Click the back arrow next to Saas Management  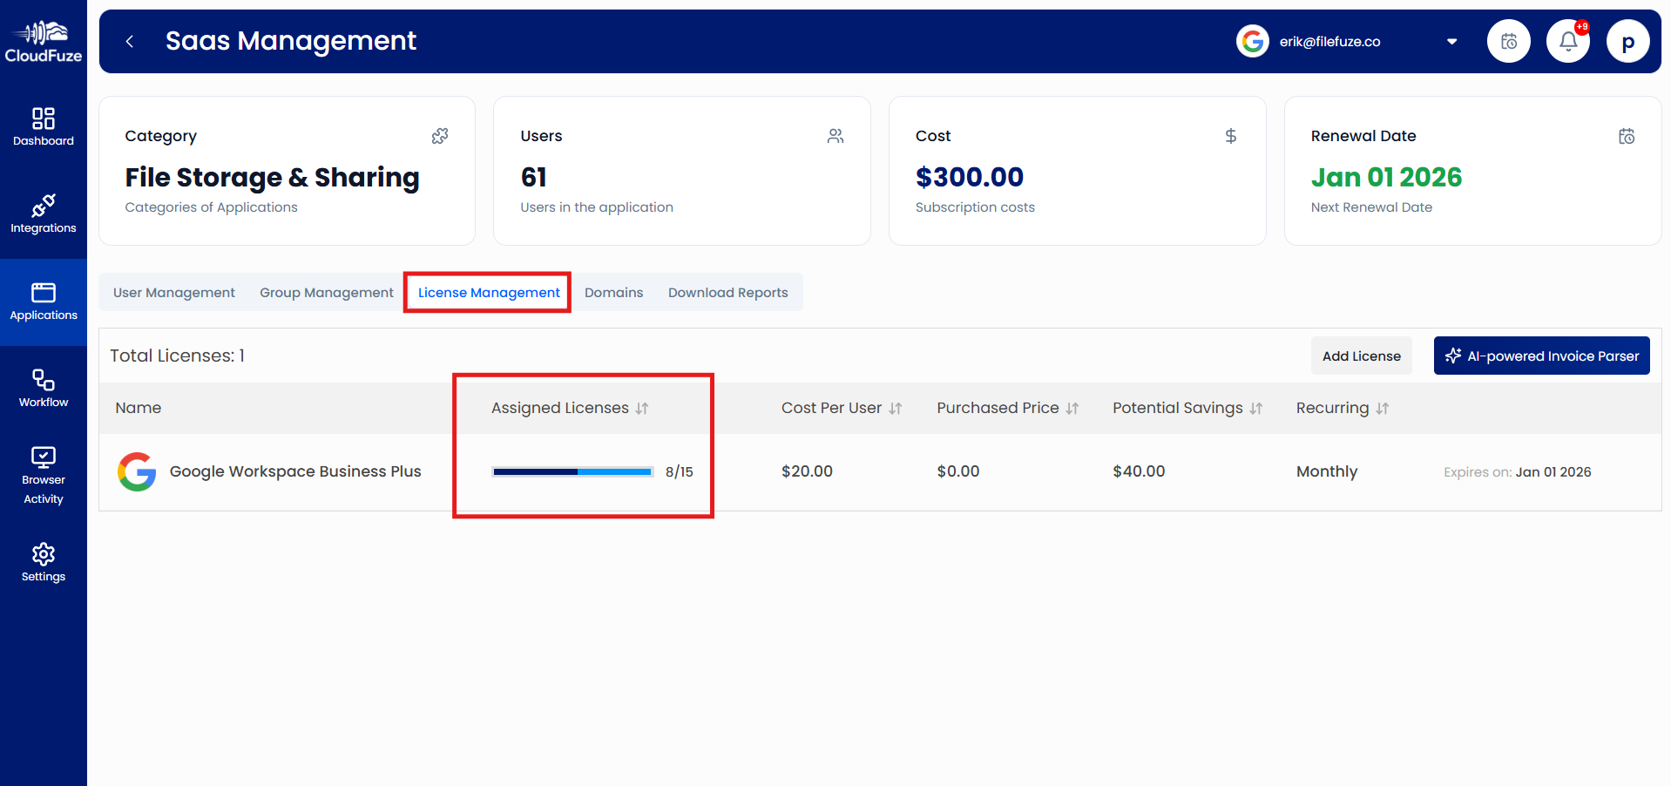point(129,41)
